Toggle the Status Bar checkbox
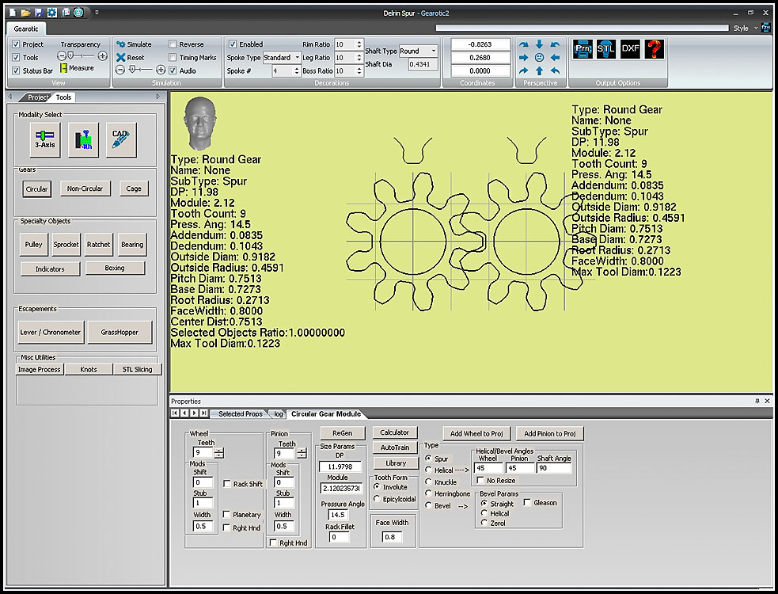 [x=17, y=70]
